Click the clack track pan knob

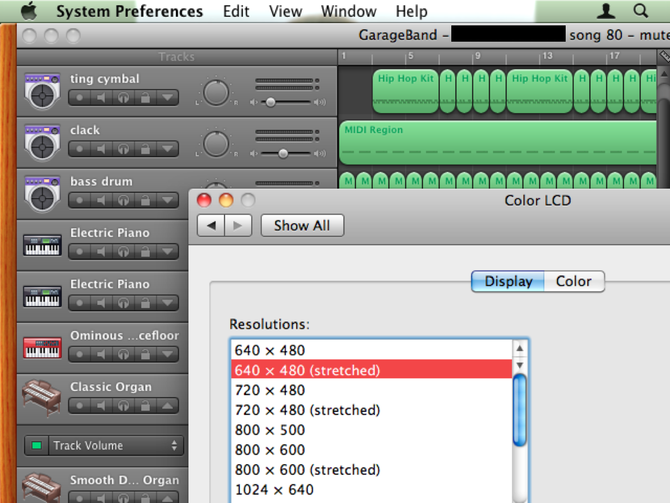[x=216, y=144]
